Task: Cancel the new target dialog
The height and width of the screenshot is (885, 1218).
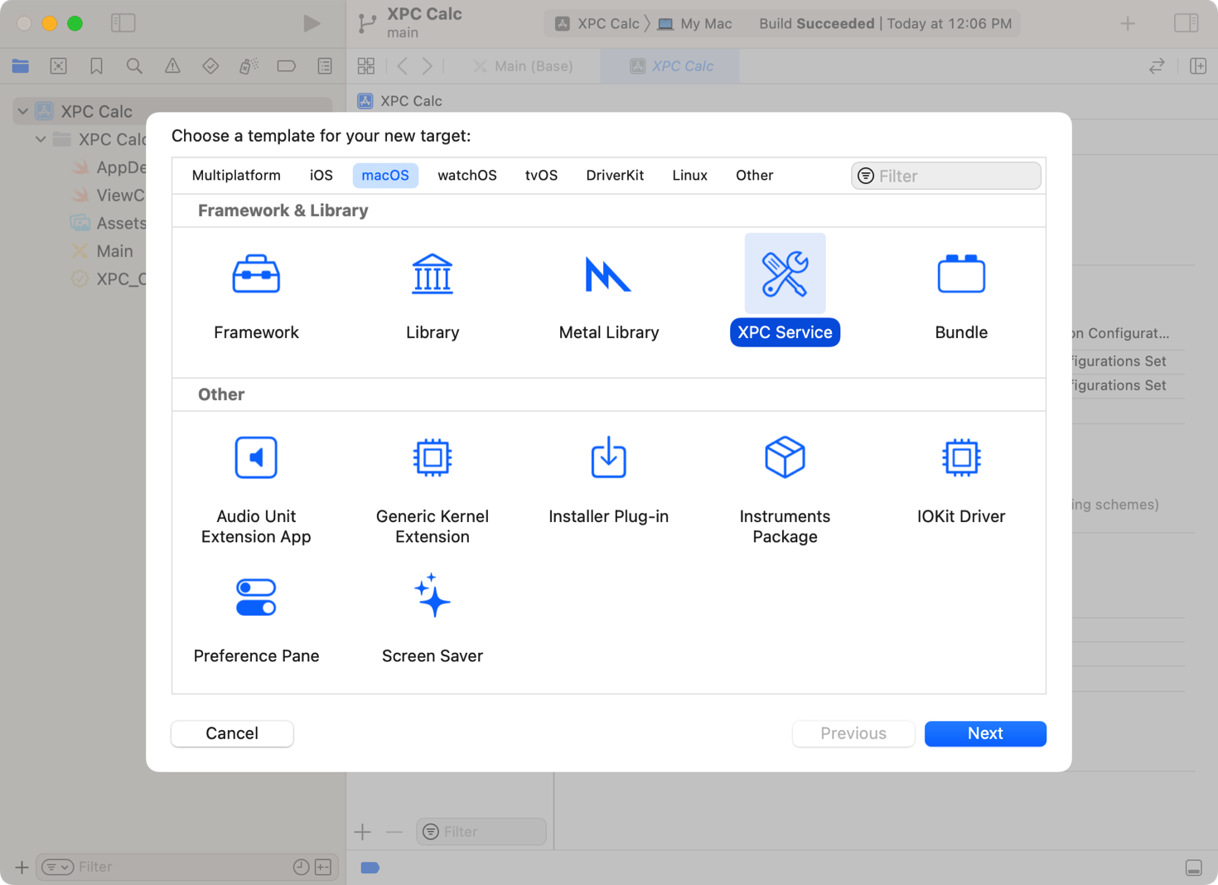Action: click(x=232, y=733)
